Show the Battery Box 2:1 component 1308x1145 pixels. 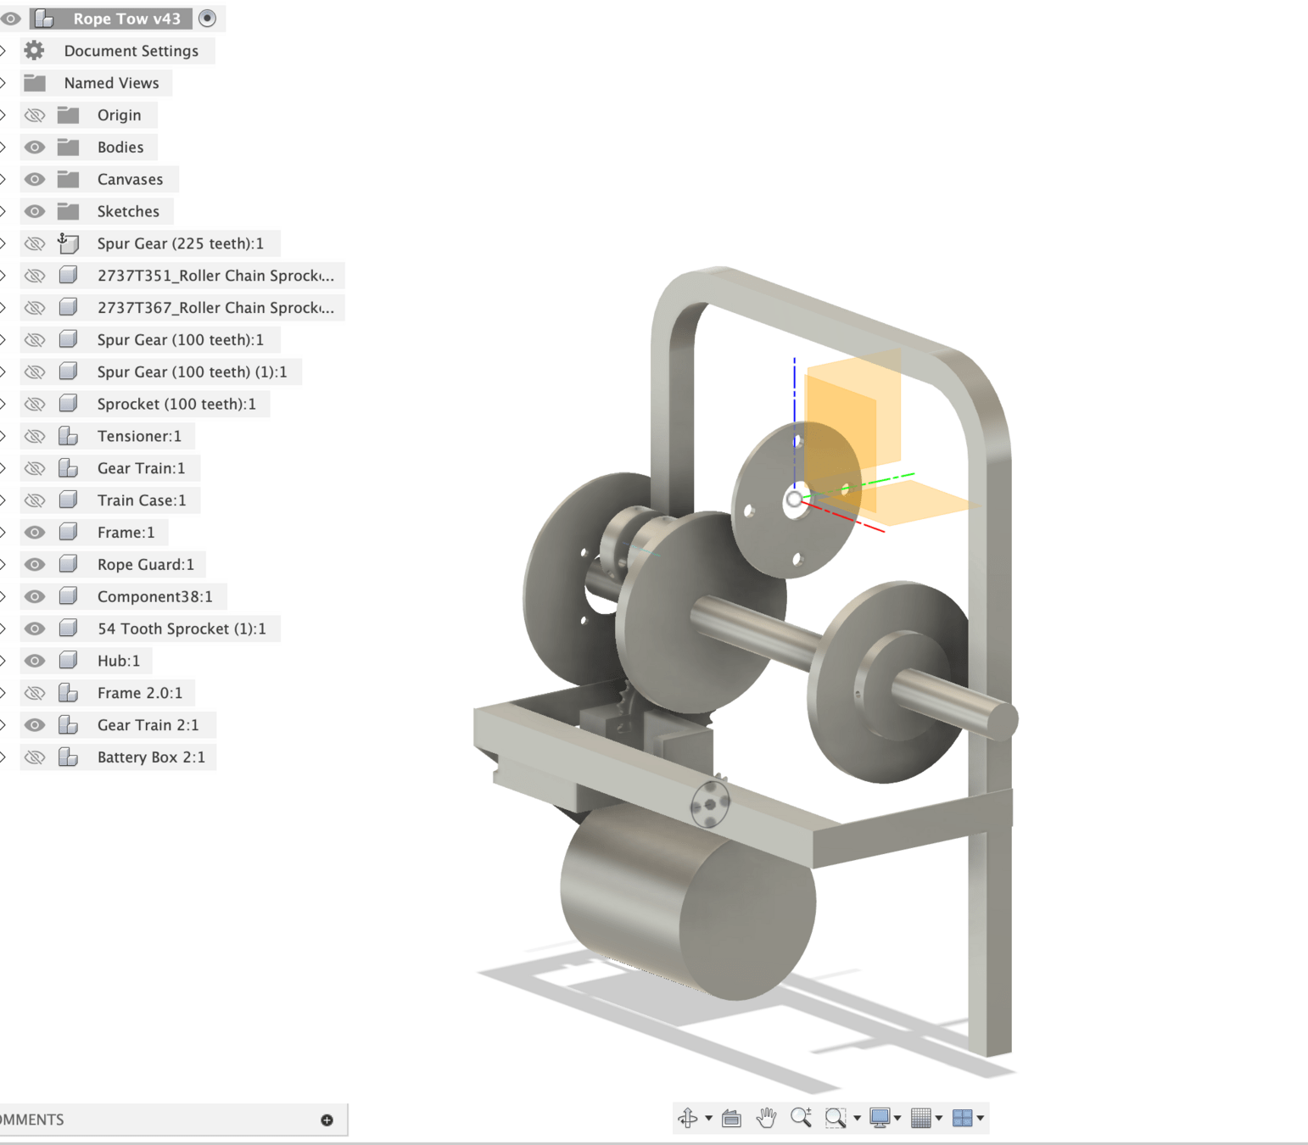pyautogui.click(x=34, y=757)
